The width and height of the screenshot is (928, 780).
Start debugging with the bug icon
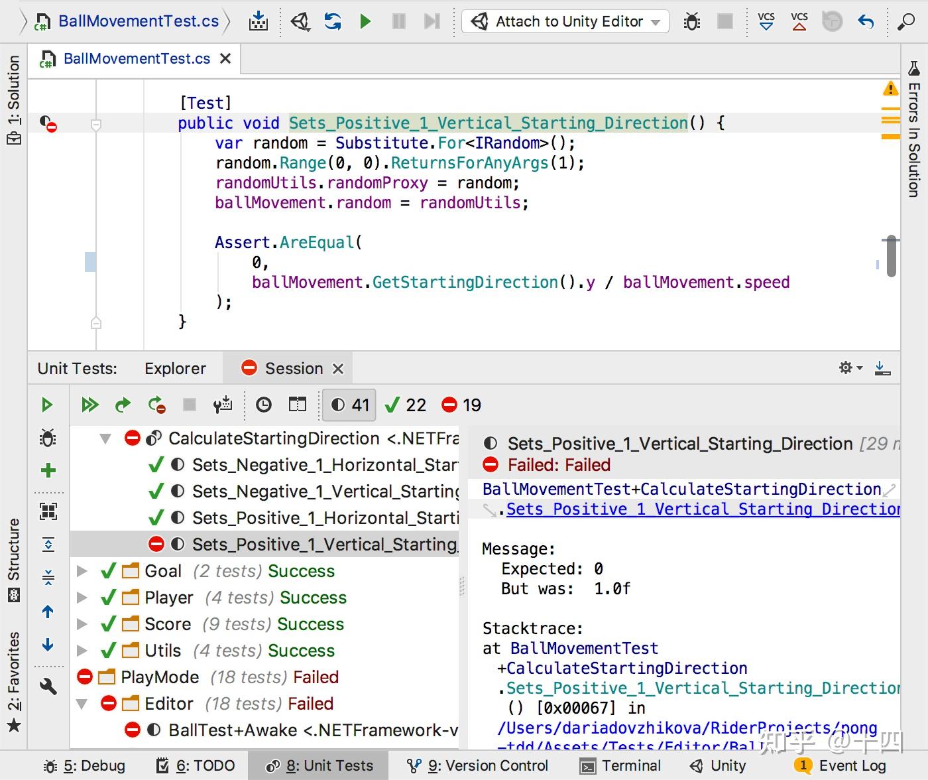pos(691,21)
